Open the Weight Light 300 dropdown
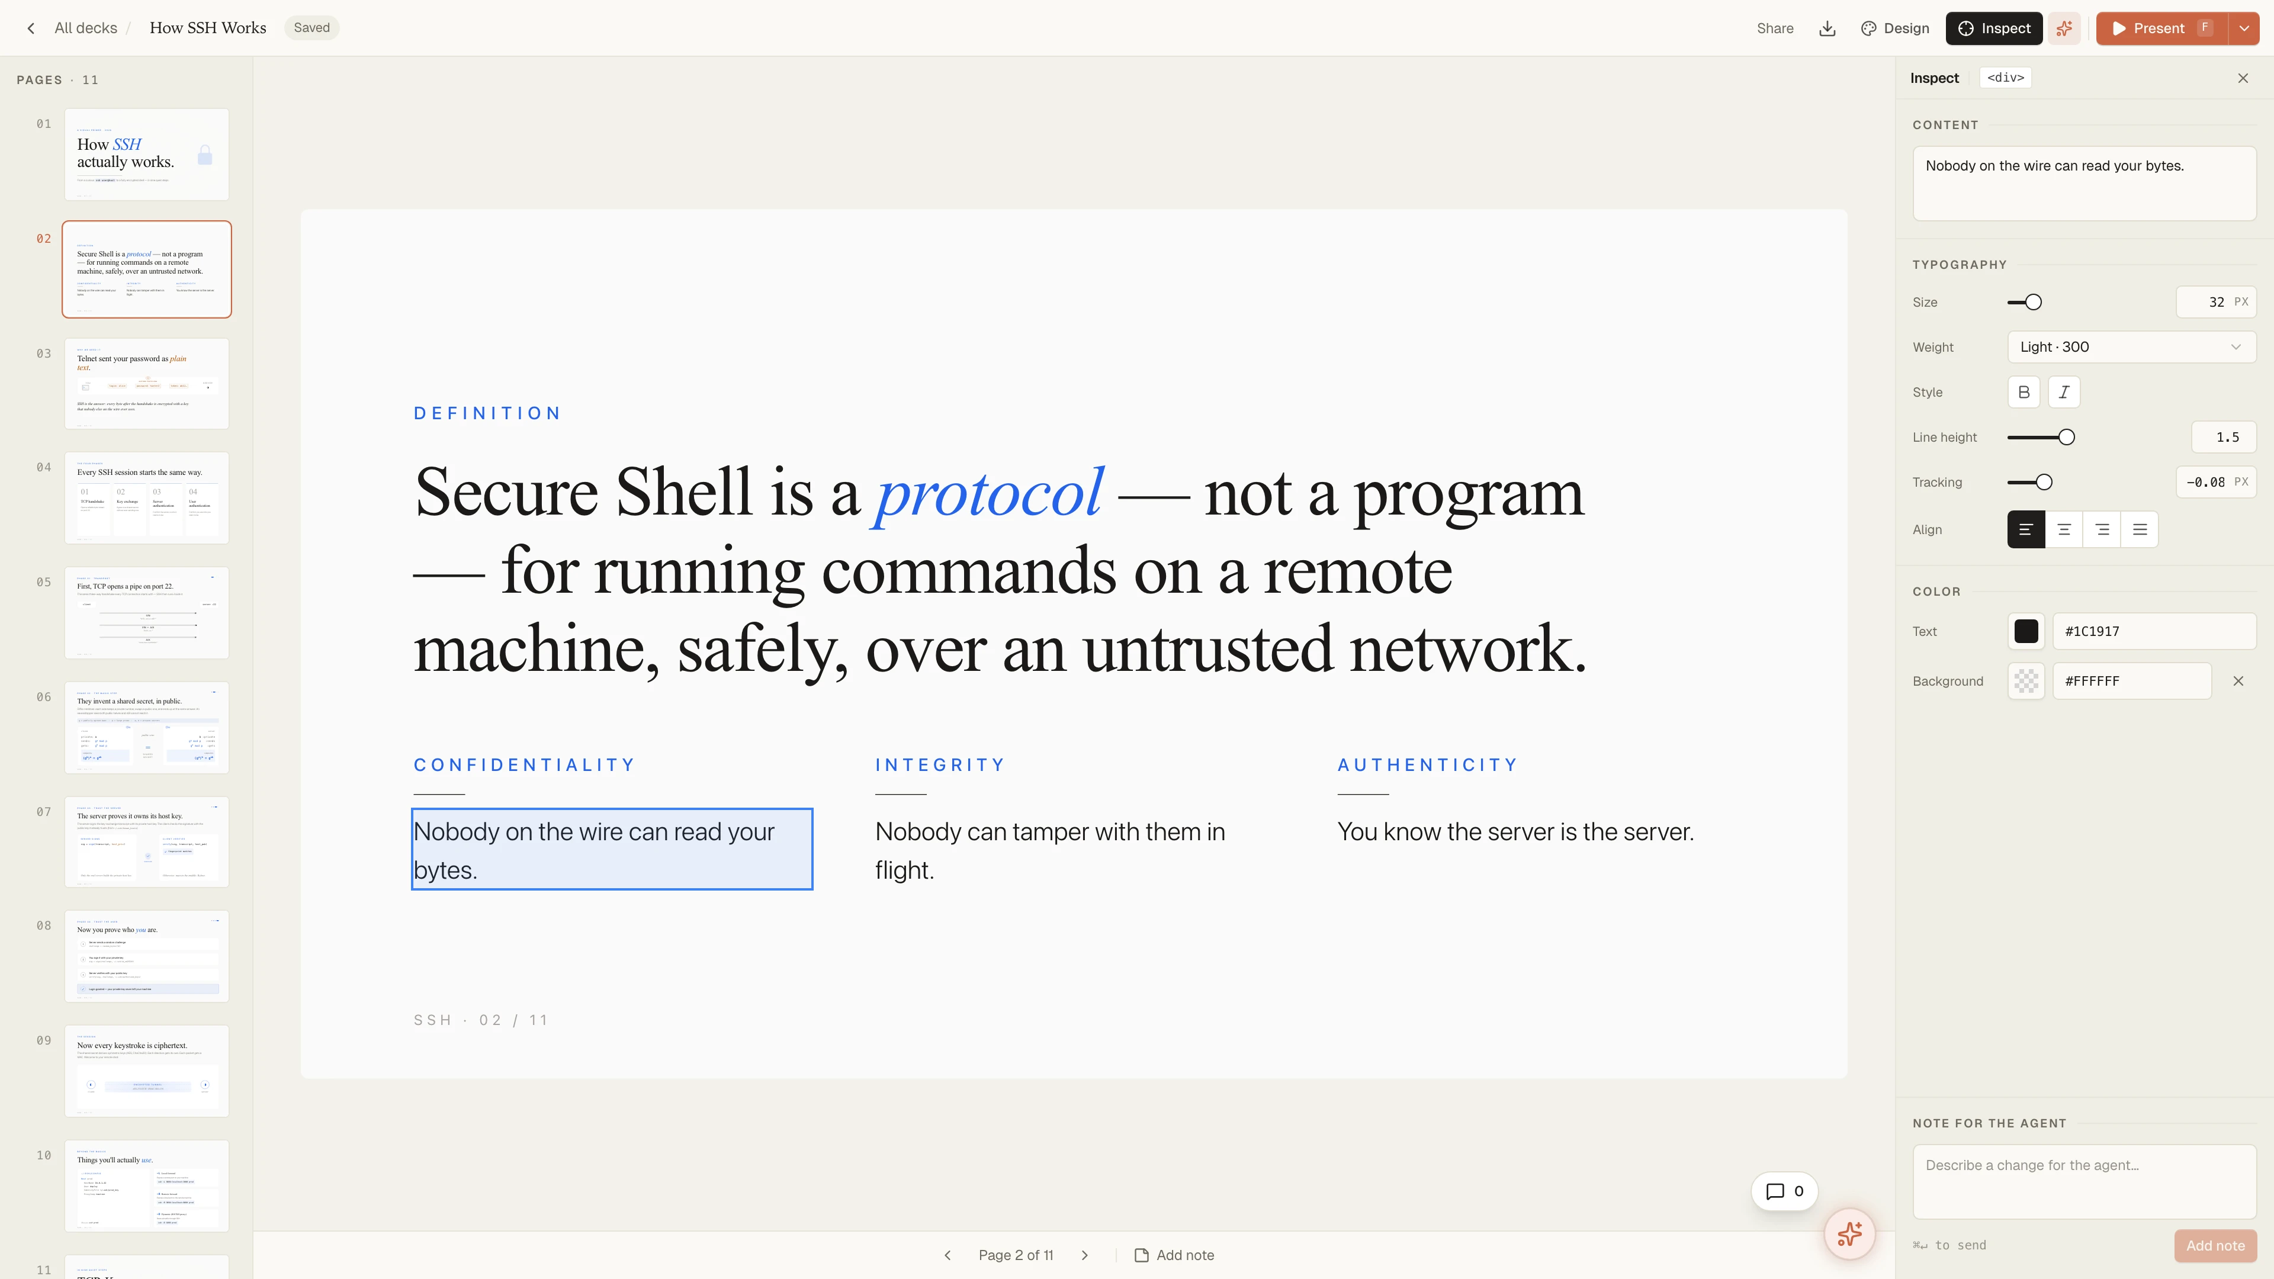This screenshot has width=2274, height=1279. [2131, 347]
